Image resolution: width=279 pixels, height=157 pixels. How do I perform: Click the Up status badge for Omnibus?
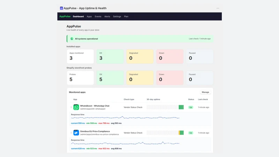[x=190, y=133]
